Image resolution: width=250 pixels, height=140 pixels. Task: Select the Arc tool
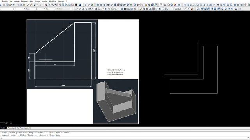coord(93,9)
